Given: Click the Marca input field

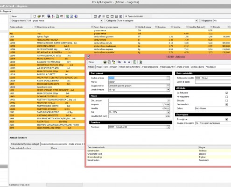Looking at the screenshot, I should coord(139,82).
